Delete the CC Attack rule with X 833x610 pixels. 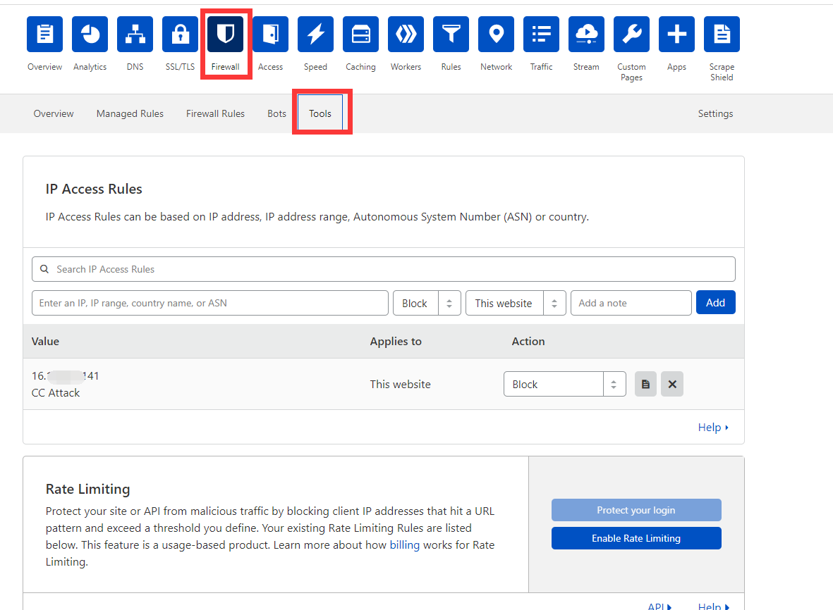(x=671, y=385)
